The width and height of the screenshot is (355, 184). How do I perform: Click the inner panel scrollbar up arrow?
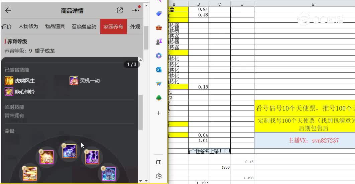point(141,60)
